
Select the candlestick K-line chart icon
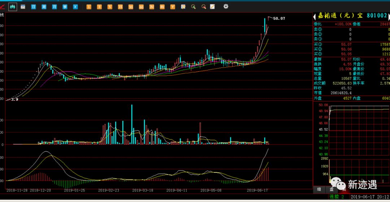(x=12, y=7)
